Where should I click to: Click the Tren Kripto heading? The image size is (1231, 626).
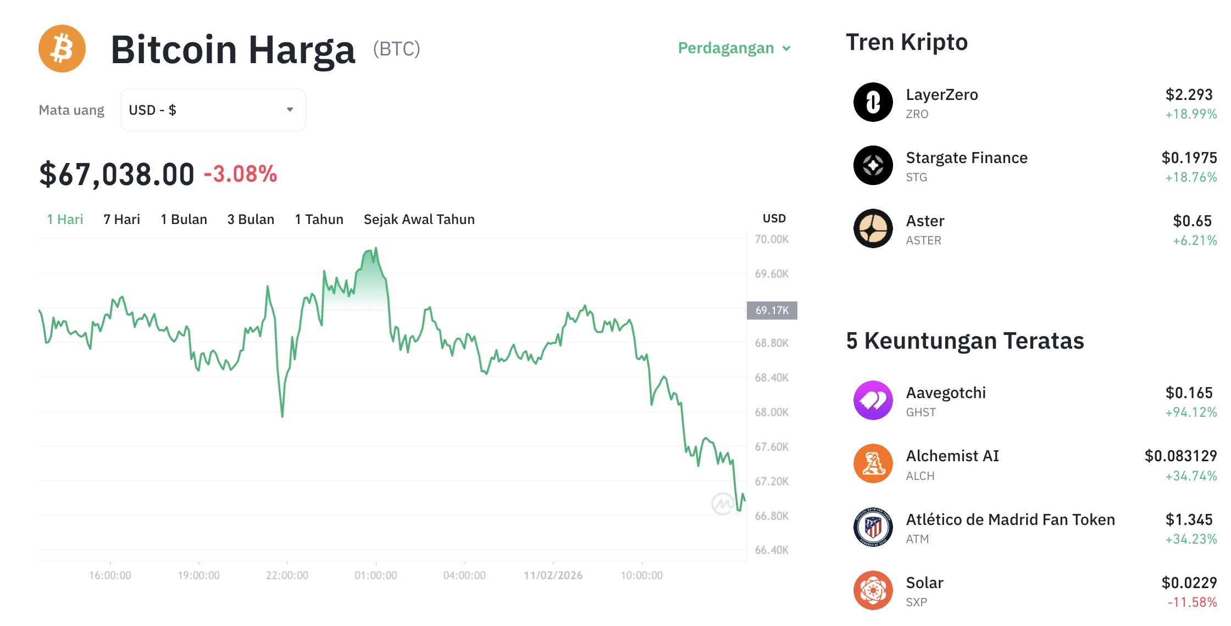(x=907, y=42)
